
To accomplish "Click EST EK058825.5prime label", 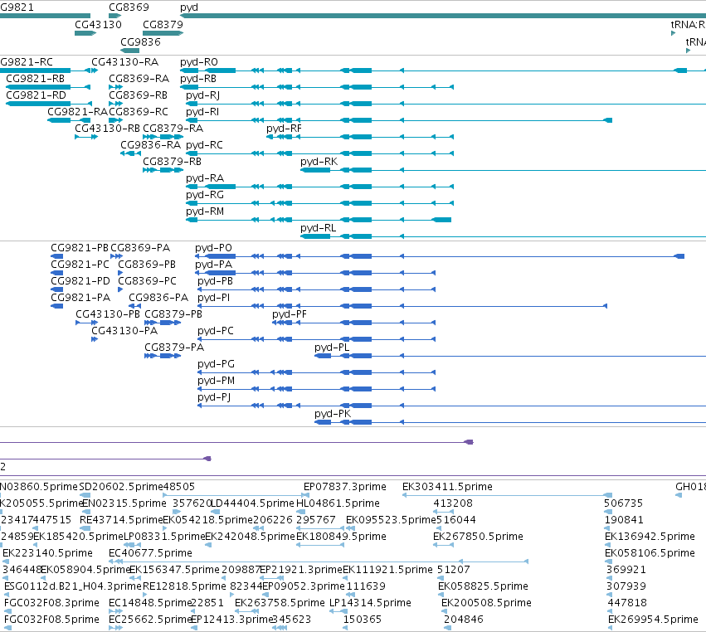I will coord(483,586).
